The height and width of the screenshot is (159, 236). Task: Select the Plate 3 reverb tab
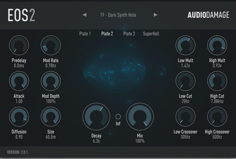coord(129,34)
